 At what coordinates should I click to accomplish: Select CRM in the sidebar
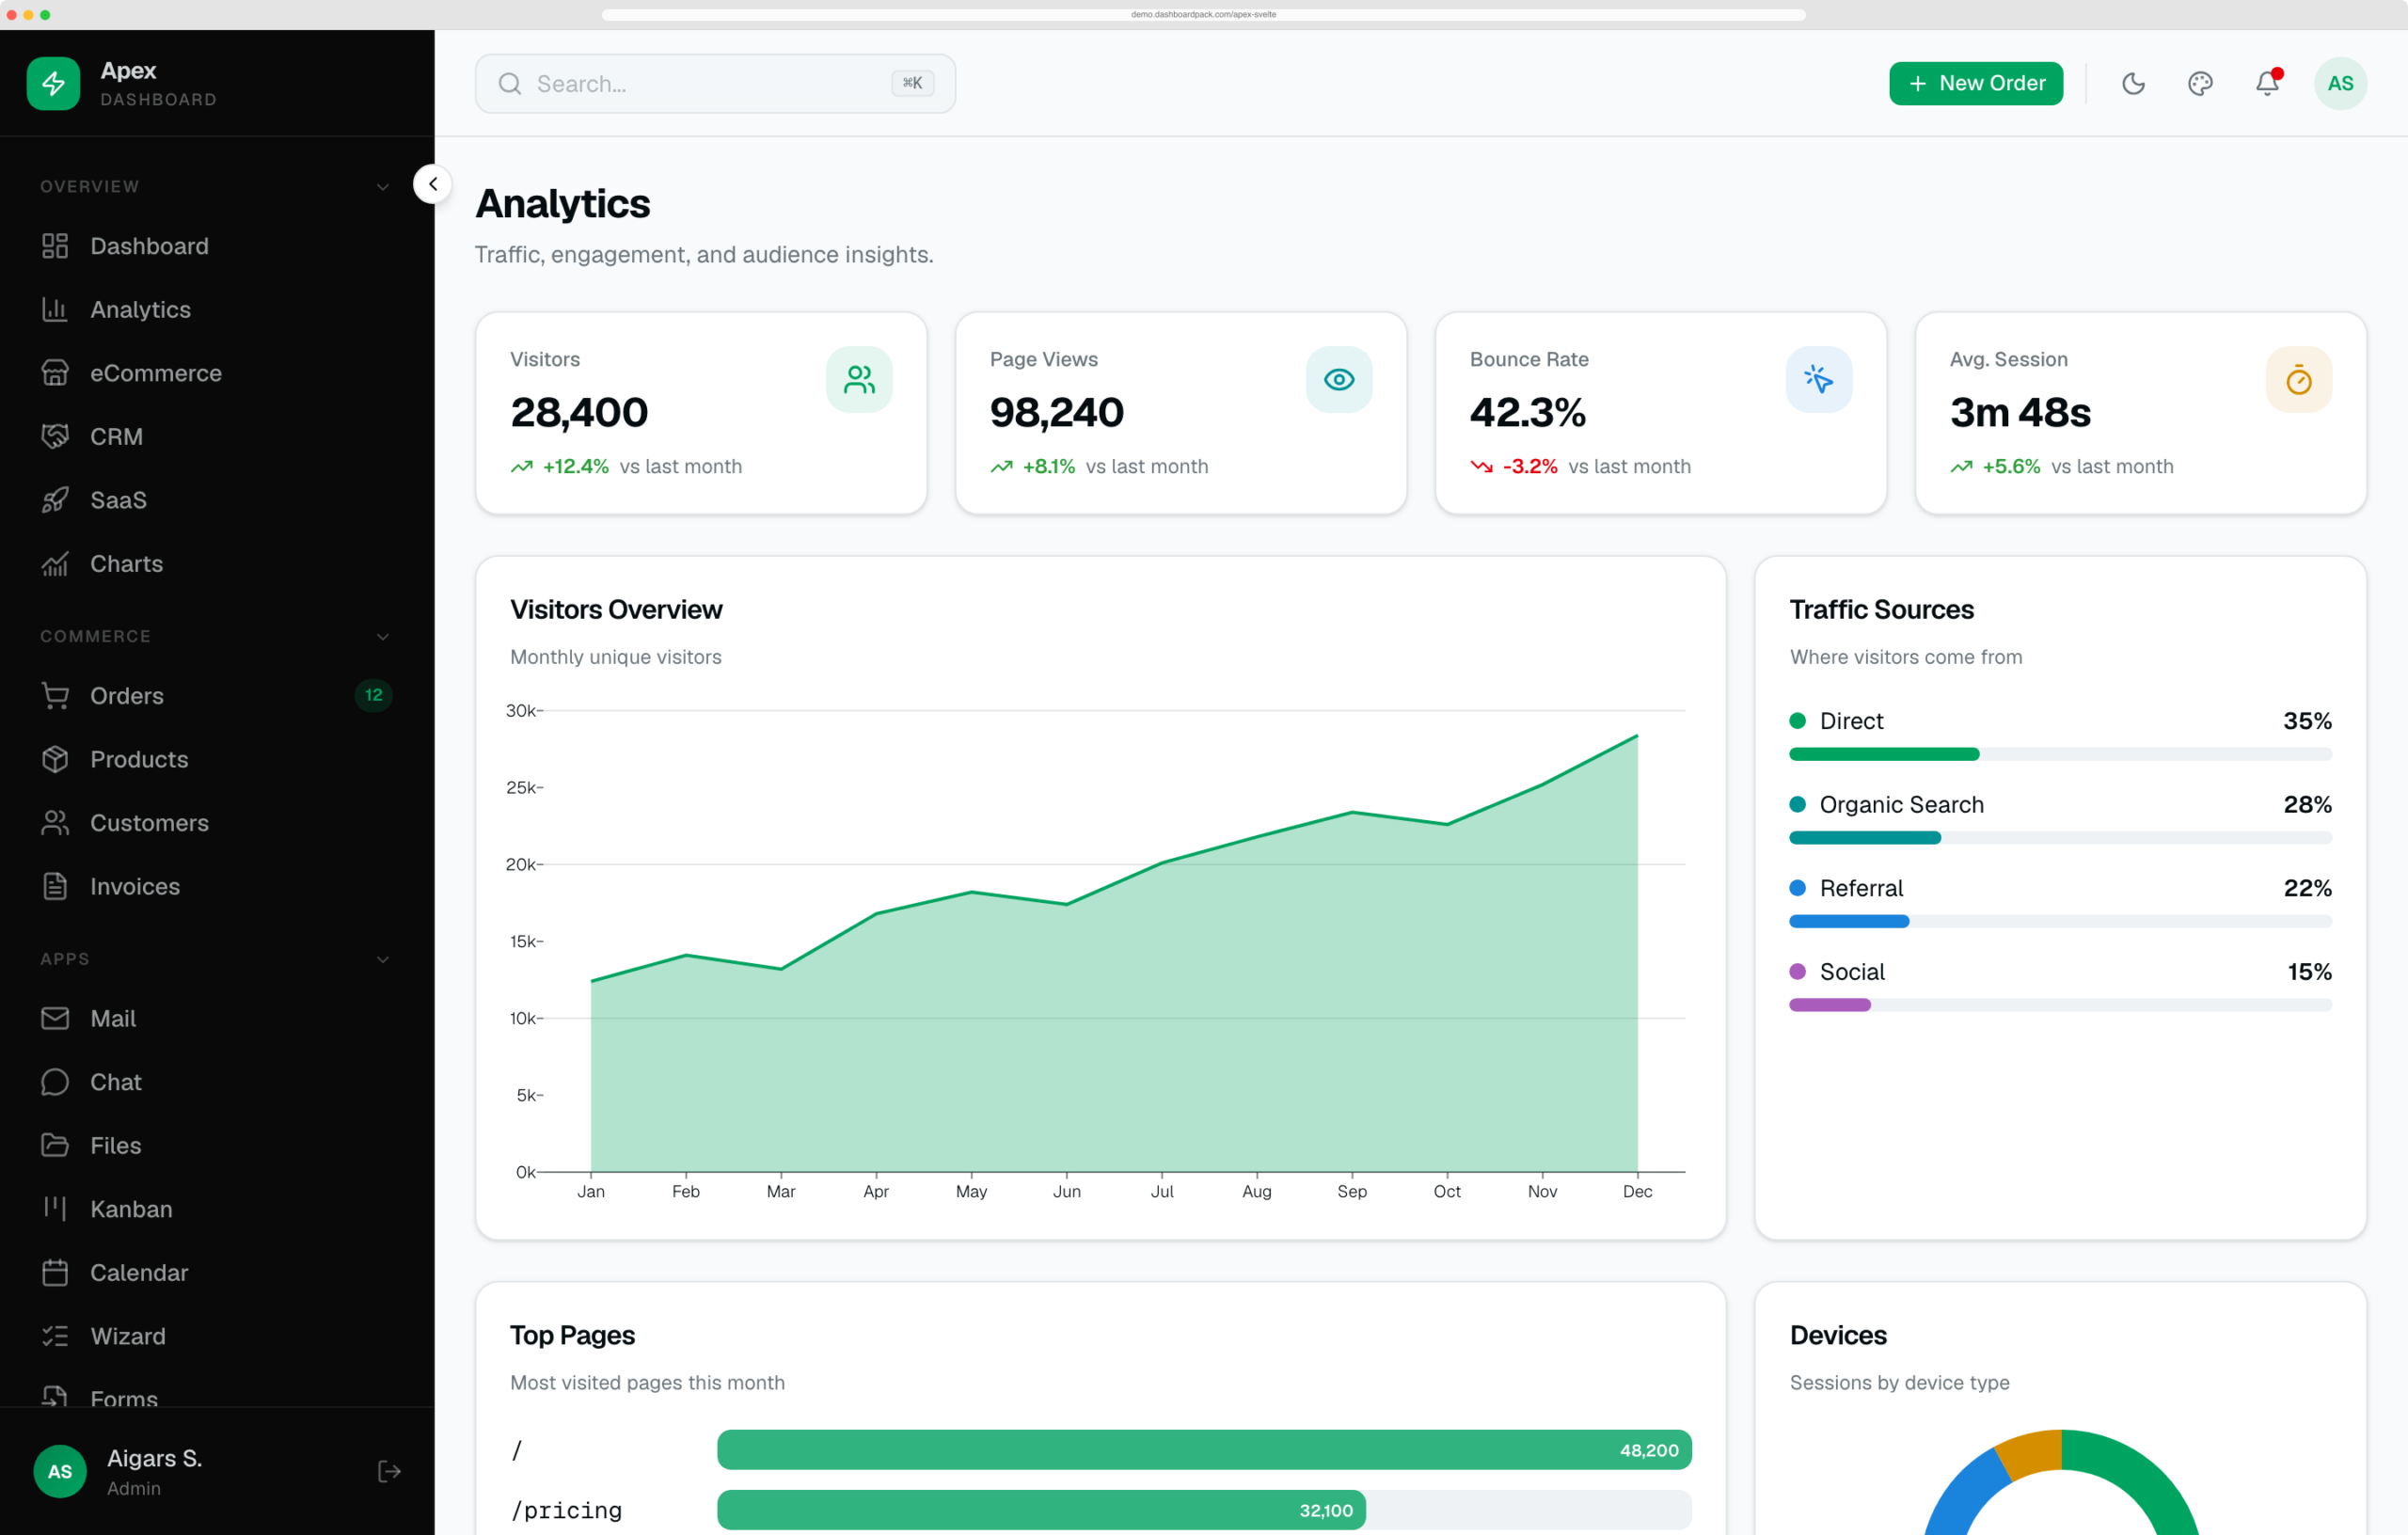click(x=217, y=437)
